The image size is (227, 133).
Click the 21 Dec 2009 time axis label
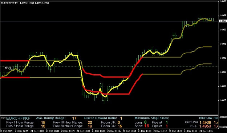click(6, 131)
